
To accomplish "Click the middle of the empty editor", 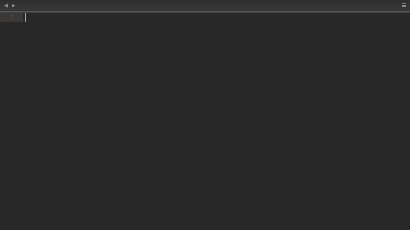I will point(188,122).
